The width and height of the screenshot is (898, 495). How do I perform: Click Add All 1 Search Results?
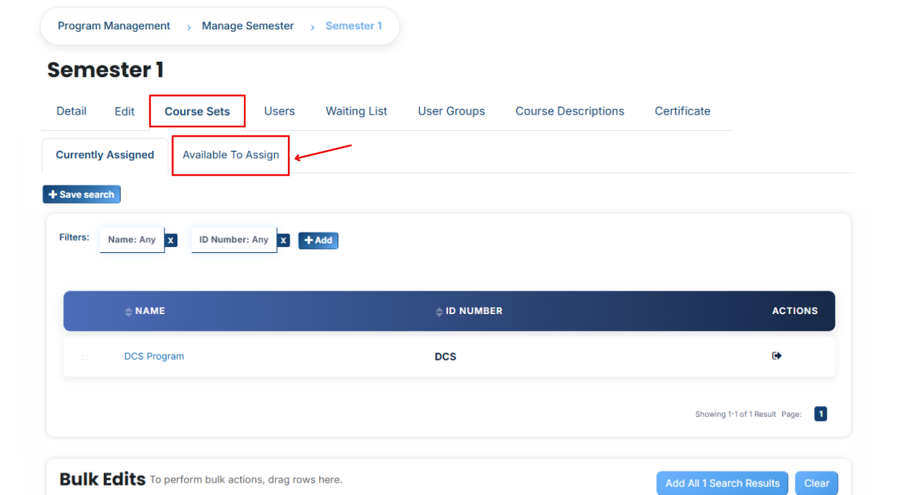[x=722, y=483]
